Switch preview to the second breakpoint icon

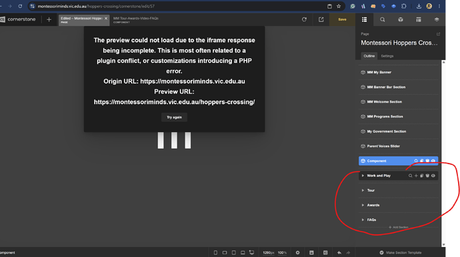[x=225, y=252]
